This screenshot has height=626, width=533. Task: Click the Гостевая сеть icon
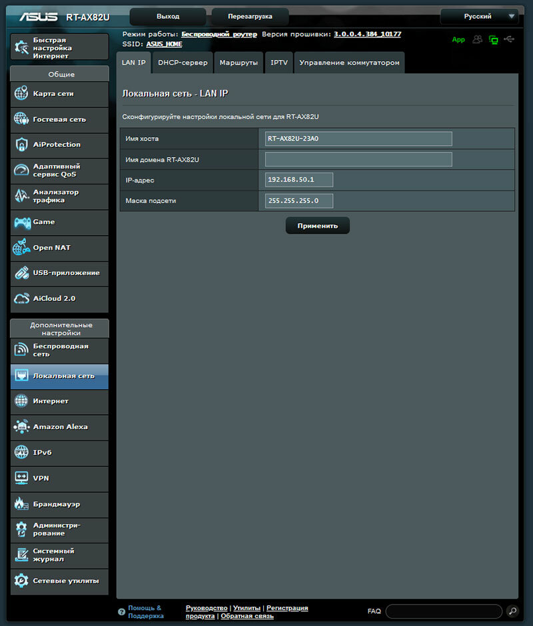(21, 119)
